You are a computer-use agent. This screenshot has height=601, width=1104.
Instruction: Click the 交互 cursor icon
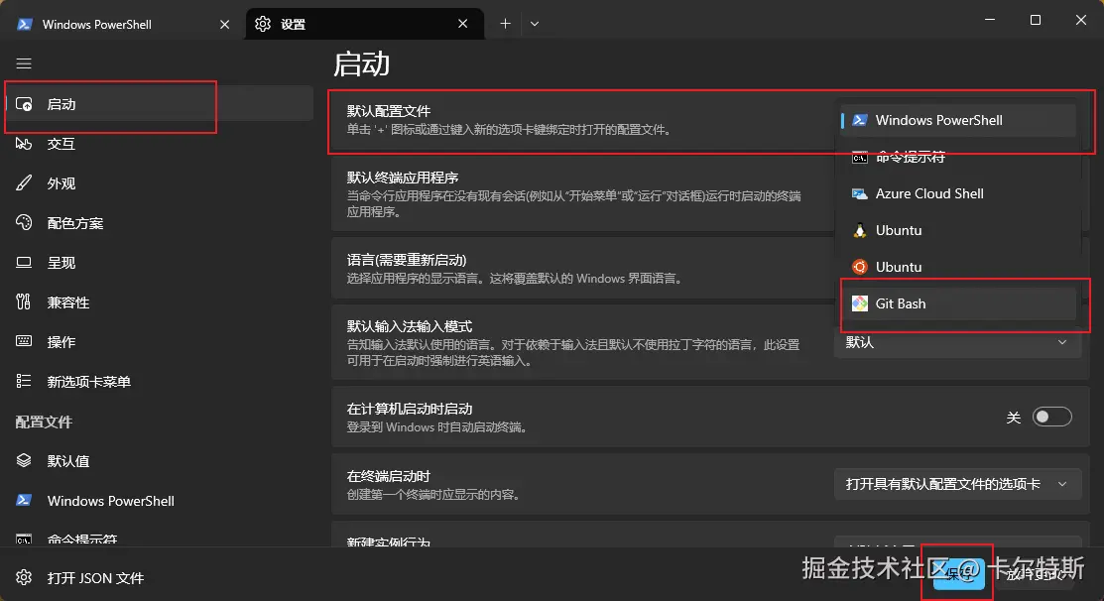[x=24, y=144]
